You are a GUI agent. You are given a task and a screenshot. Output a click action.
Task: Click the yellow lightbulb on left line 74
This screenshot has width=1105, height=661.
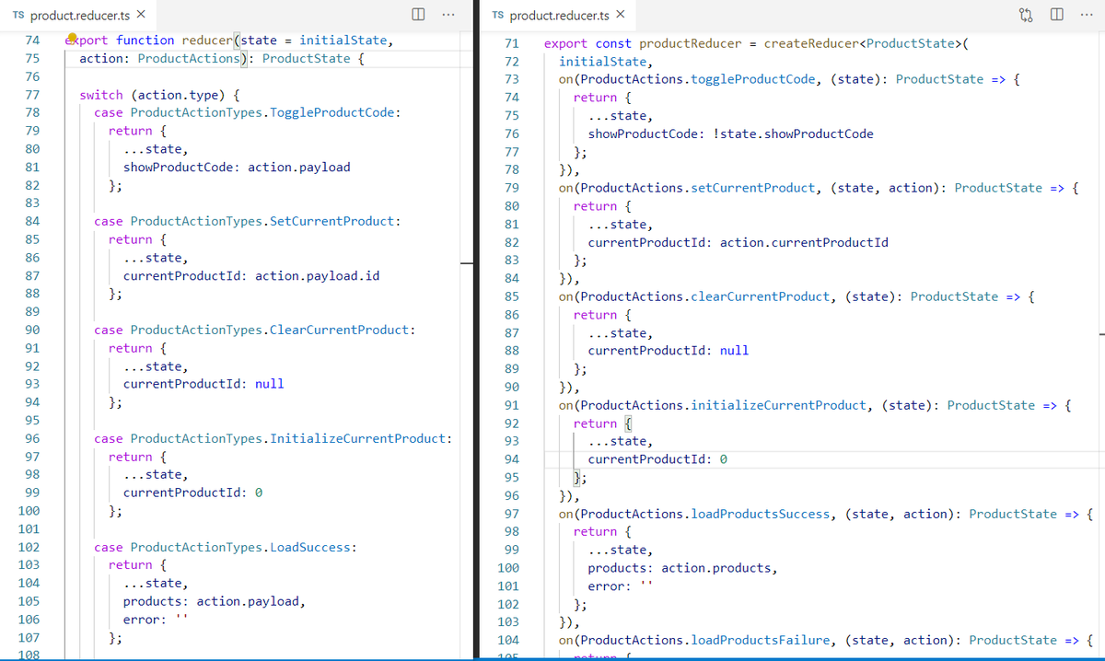point(71,38)
